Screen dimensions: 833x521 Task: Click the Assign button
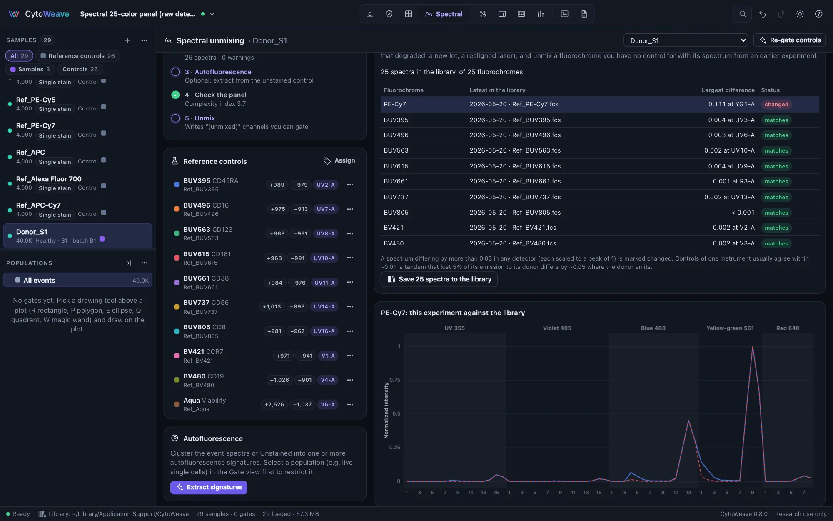[339, 161]
